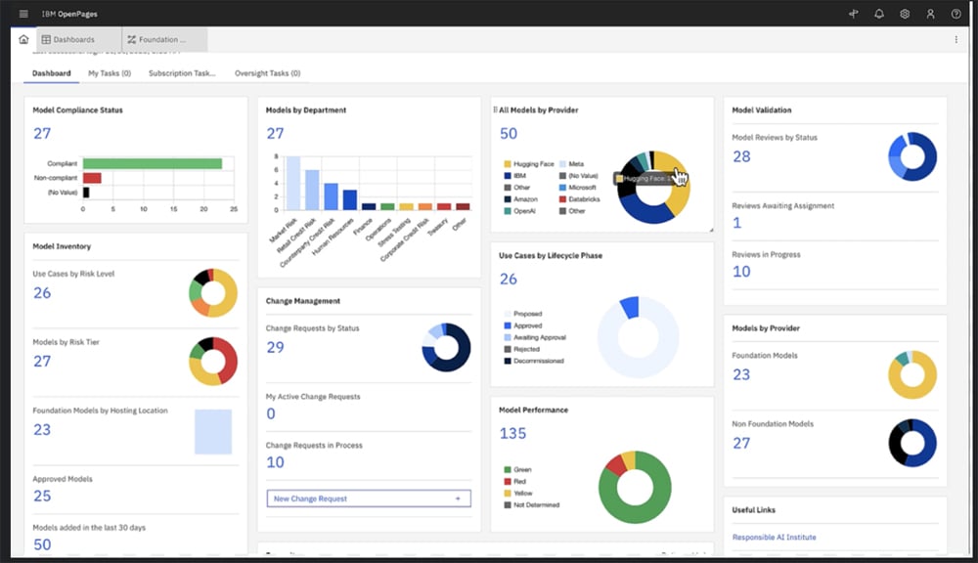Image resolution: width=978 pixels, height=563 pixels.
Task: Click resize corner of All Models by Provider panel
Action: pos(711,229)
